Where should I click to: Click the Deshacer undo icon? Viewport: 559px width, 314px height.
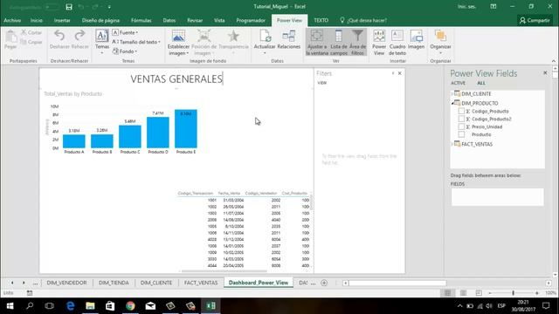coord(59,39)
